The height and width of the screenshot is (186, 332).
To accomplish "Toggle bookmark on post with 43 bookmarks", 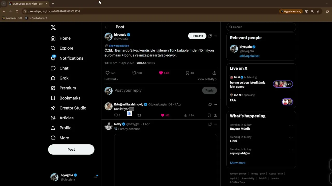I will pyautogui.click(x=187, y=73).
